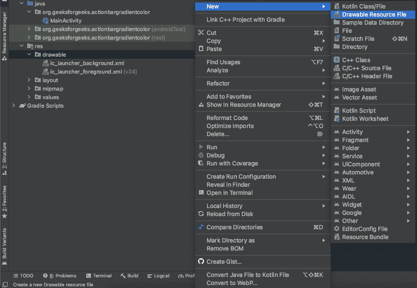Screen dimensions: 417x288
Task: Collapse the drawable folder
Action: (x=29, y=54)
